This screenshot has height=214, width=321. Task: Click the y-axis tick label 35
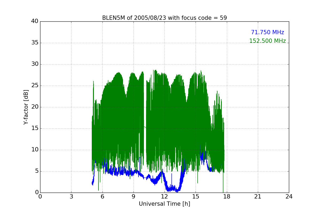point(35,43)
